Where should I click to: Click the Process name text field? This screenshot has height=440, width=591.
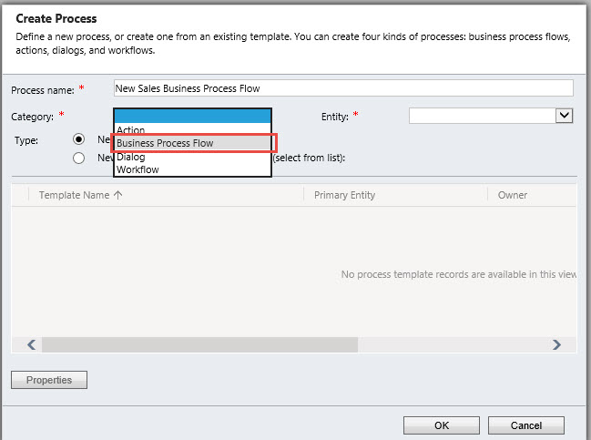pyautogui.click(x=343, y=88)
